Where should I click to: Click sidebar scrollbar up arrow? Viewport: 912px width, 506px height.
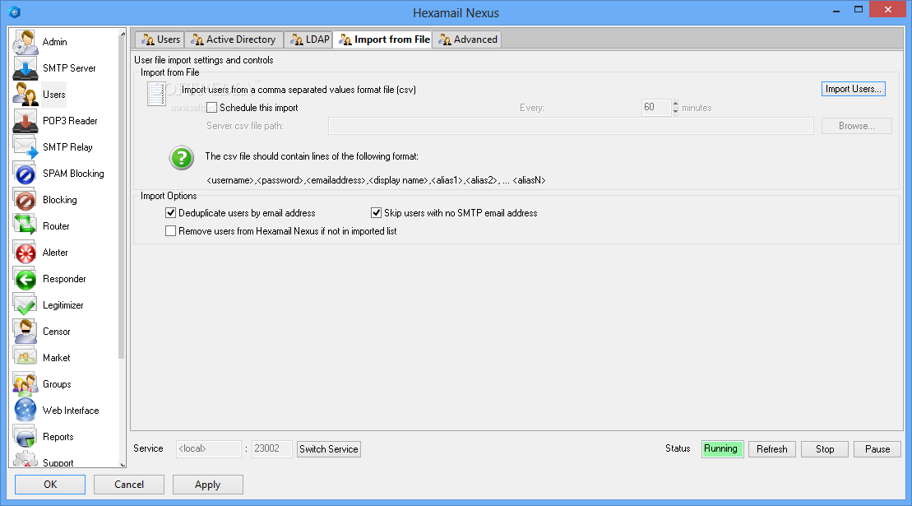point(123,34)
